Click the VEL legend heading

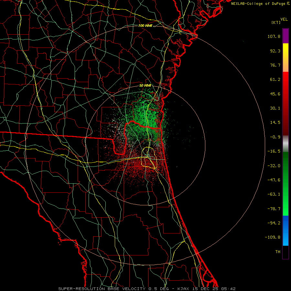(284, 19)
